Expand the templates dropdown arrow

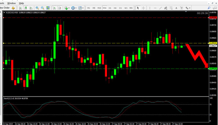point(83,8)
